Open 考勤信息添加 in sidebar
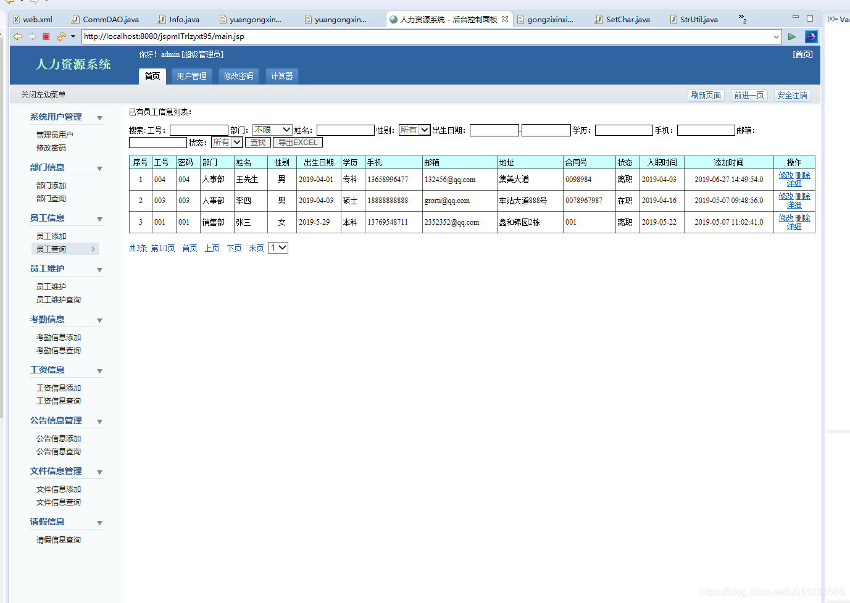 [59, 337]
